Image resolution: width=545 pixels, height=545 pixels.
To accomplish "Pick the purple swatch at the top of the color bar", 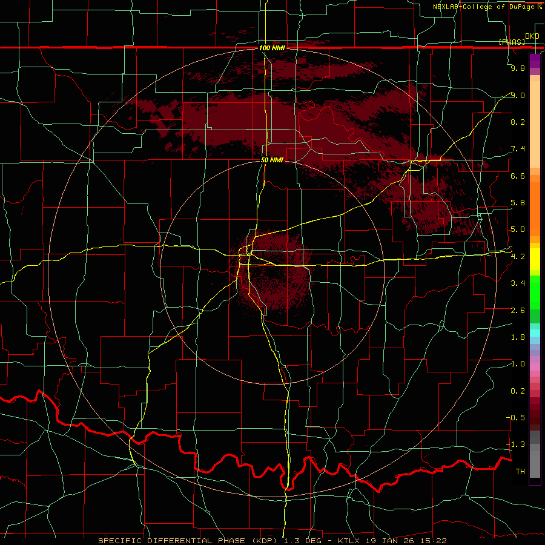I will pos(535,61).
